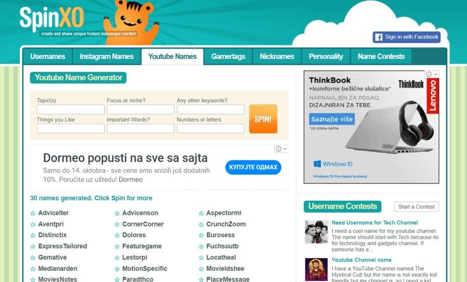Go to the Name Contests tab
The height and width of the screenshot is (282, 467).
pos(381,57)
